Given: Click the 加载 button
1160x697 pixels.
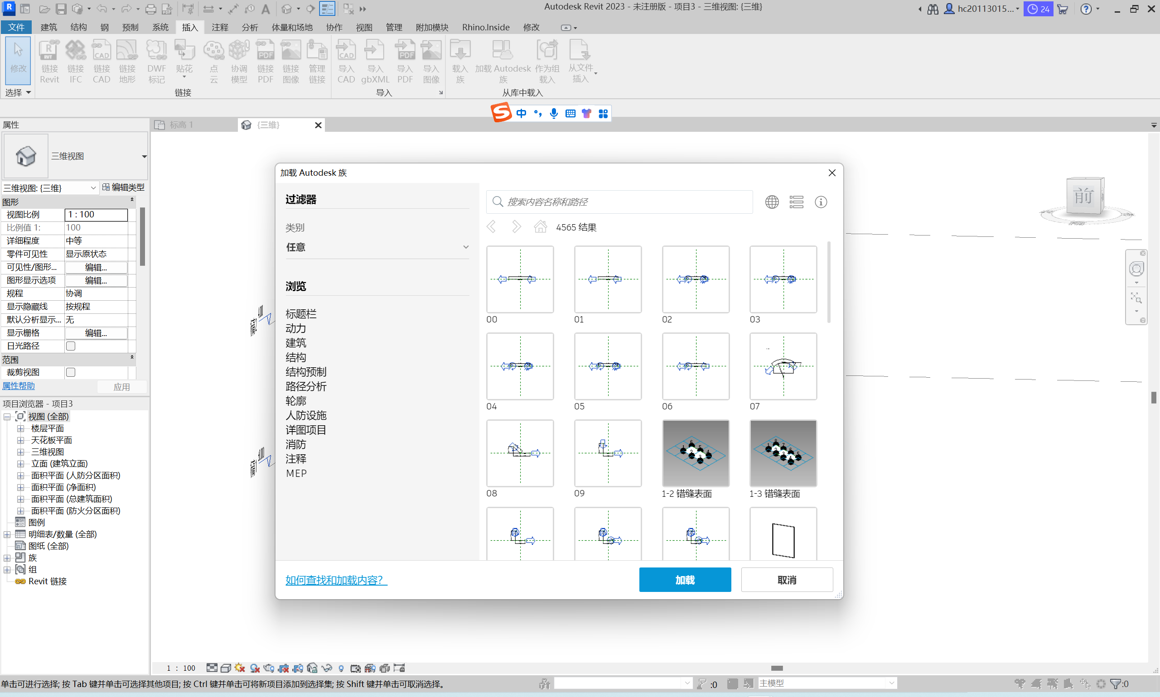Looking at the screenshot, I should 685,580.
